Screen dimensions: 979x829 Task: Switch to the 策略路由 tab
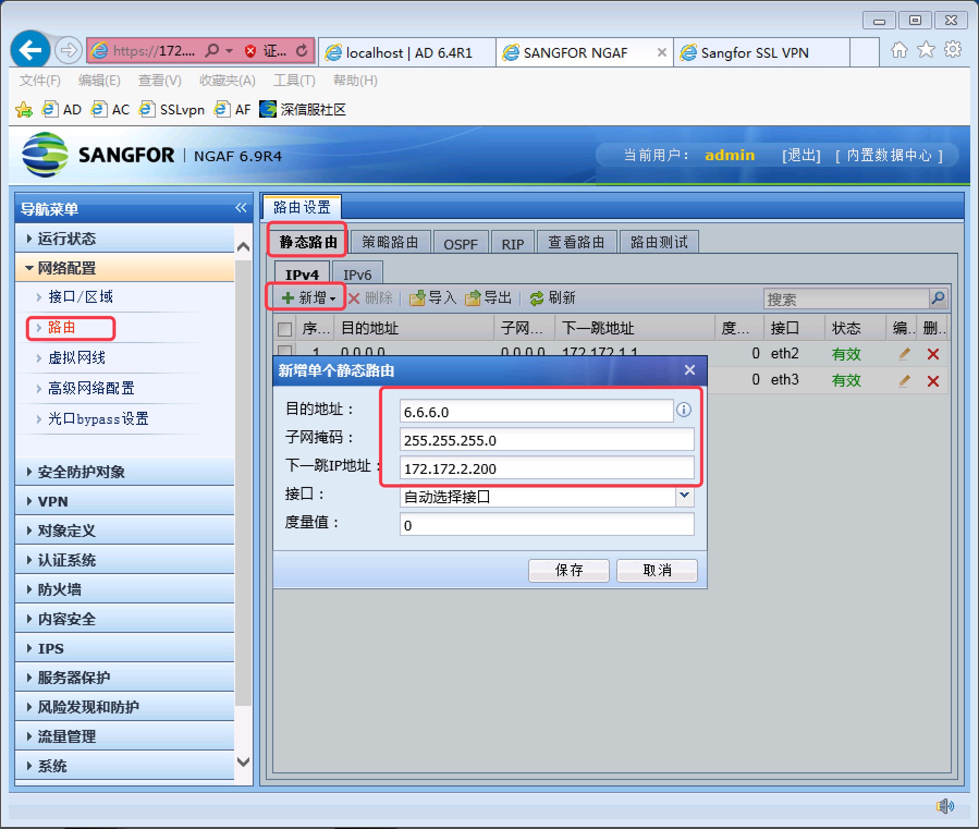click(x=390, y=242)
